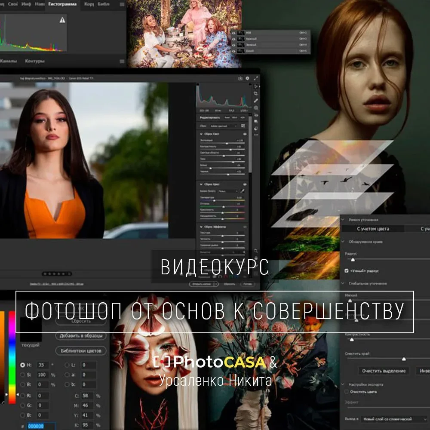Open Camera Raw settings gear icon
The image size is (430, 430).
[x=247, y=78]
